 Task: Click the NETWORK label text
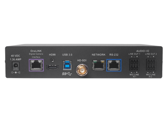click(98, 55)
